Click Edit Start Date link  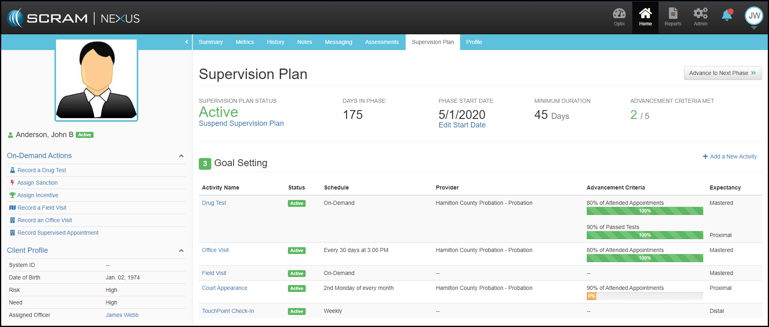click(462, 125)
